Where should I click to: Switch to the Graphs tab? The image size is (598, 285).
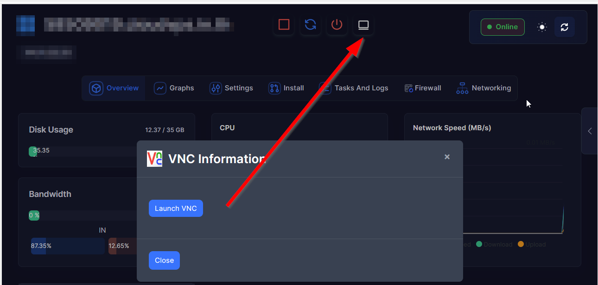tap(174, 88)
